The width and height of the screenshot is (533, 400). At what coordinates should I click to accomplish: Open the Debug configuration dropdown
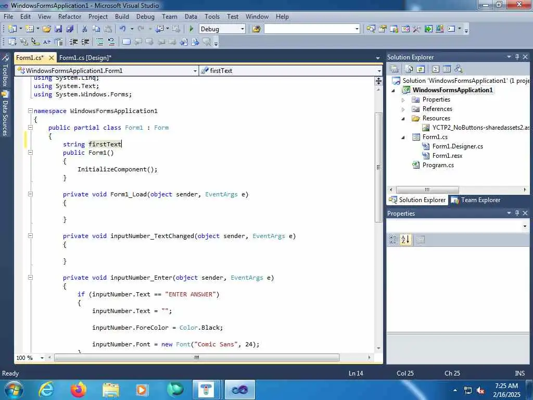click(243, 29)
